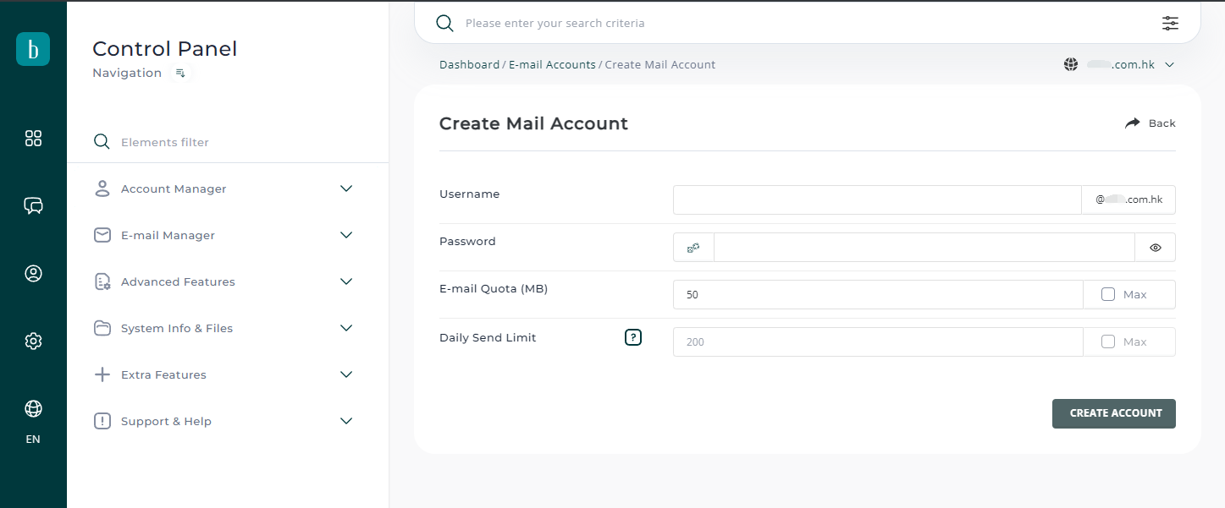Click the random password generator dice icon

(693, 248)
